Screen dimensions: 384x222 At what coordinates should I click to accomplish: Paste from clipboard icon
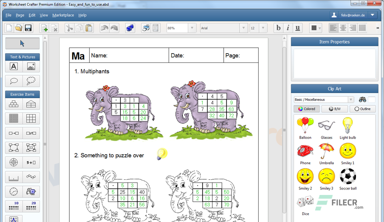[89, 28]
